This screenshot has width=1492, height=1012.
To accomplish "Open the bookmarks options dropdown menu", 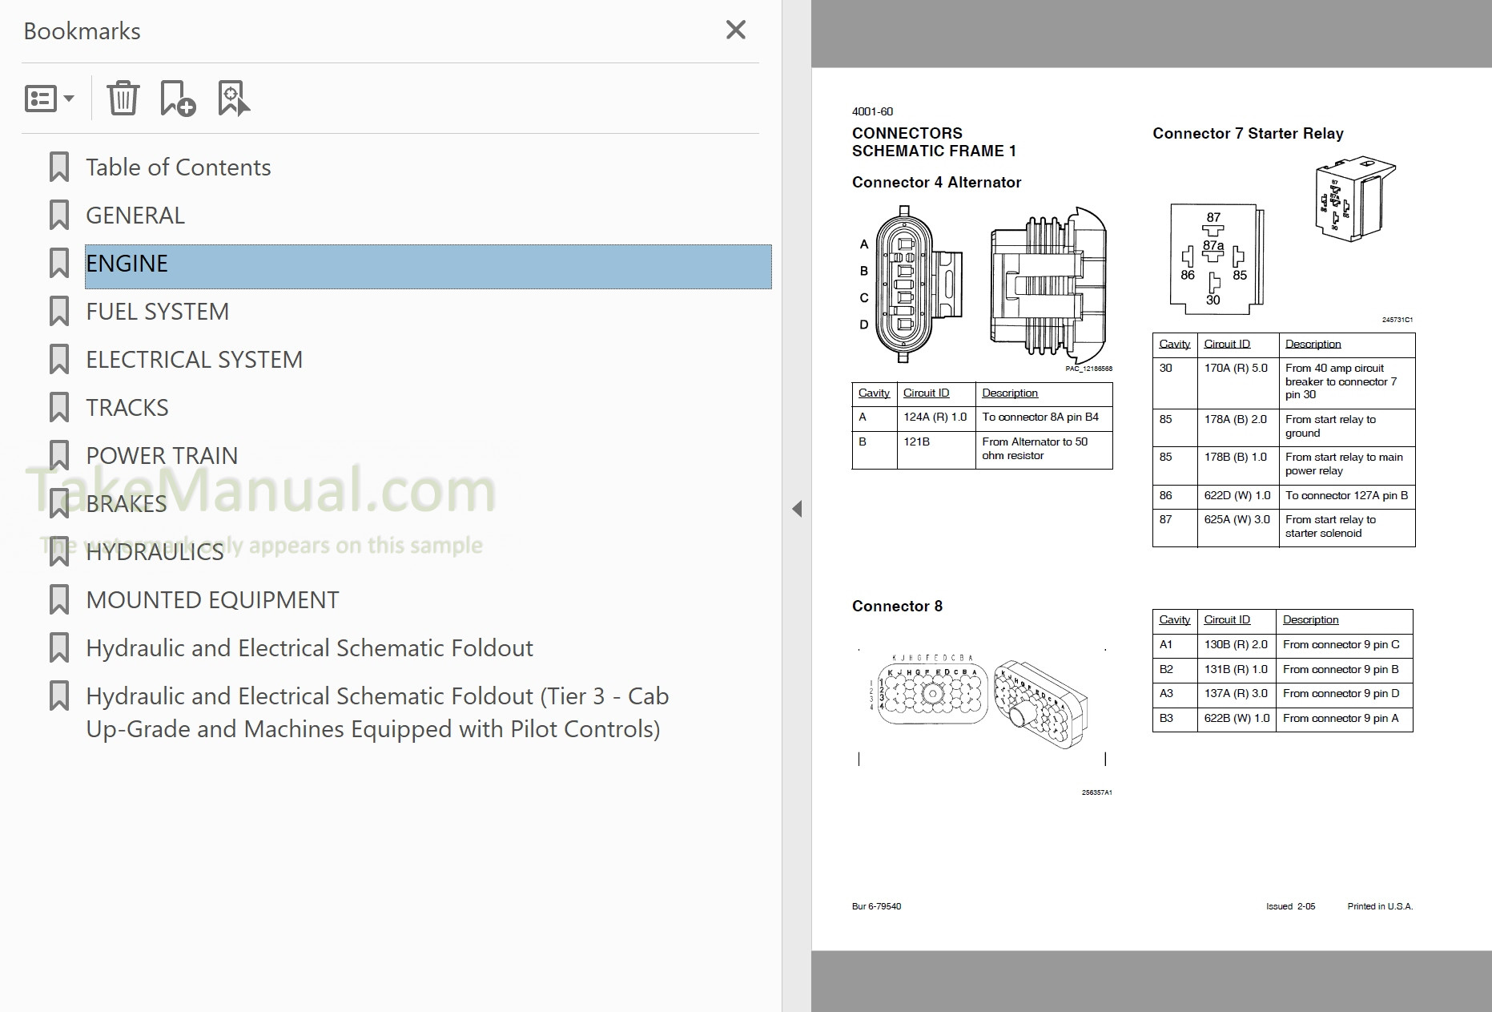I will (49, 99).
